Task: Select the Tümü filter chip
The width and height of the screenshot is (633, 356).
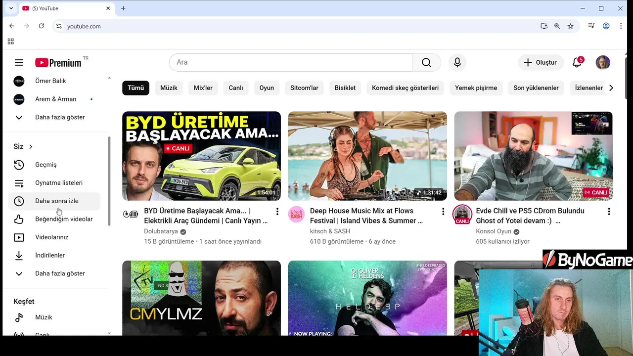Action: 136,88
